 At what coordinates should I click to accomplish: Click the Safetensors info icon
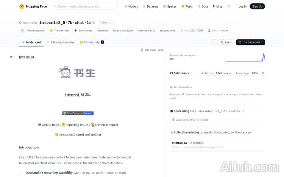point(191,73)
